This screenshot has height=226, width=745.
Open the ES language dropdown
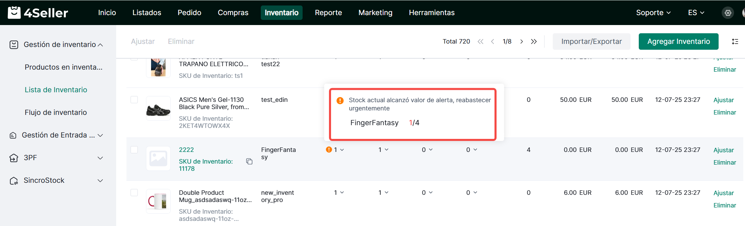click(x=696, y=13)
